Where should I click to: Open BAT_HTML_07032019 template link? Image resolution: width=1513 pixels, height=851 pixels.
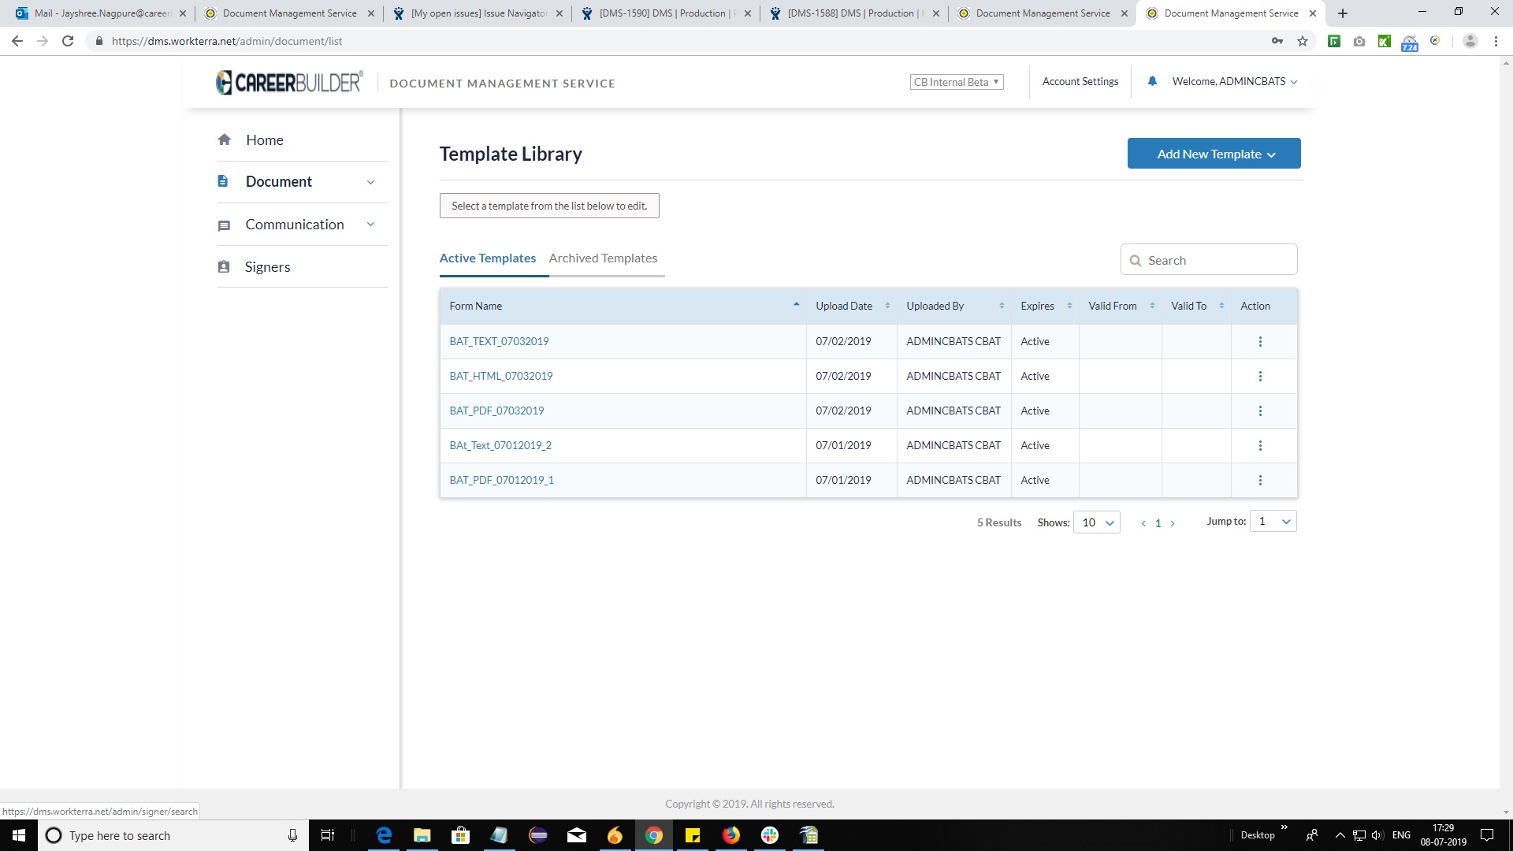click(x=501, y=376)
